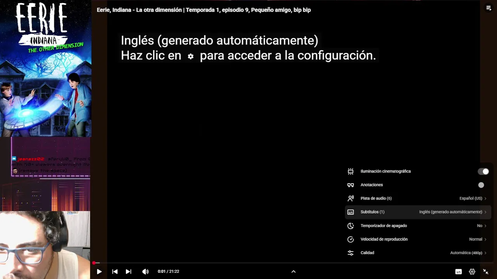Open Velocidad de reproducción submenu
This screenshot has height=279, width=497.
coord(417,239)
